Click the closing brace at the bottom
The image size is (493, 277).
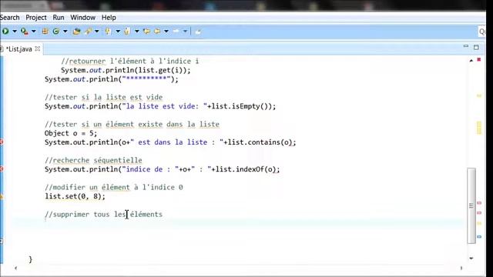(x=31, y=259)
